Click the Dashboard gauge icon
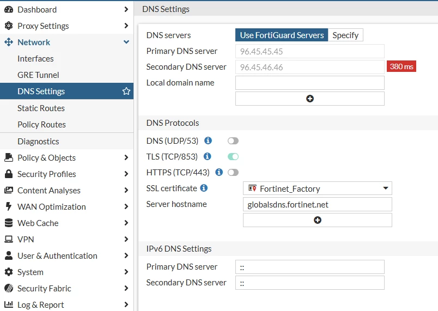 click(x=9, y=9)
